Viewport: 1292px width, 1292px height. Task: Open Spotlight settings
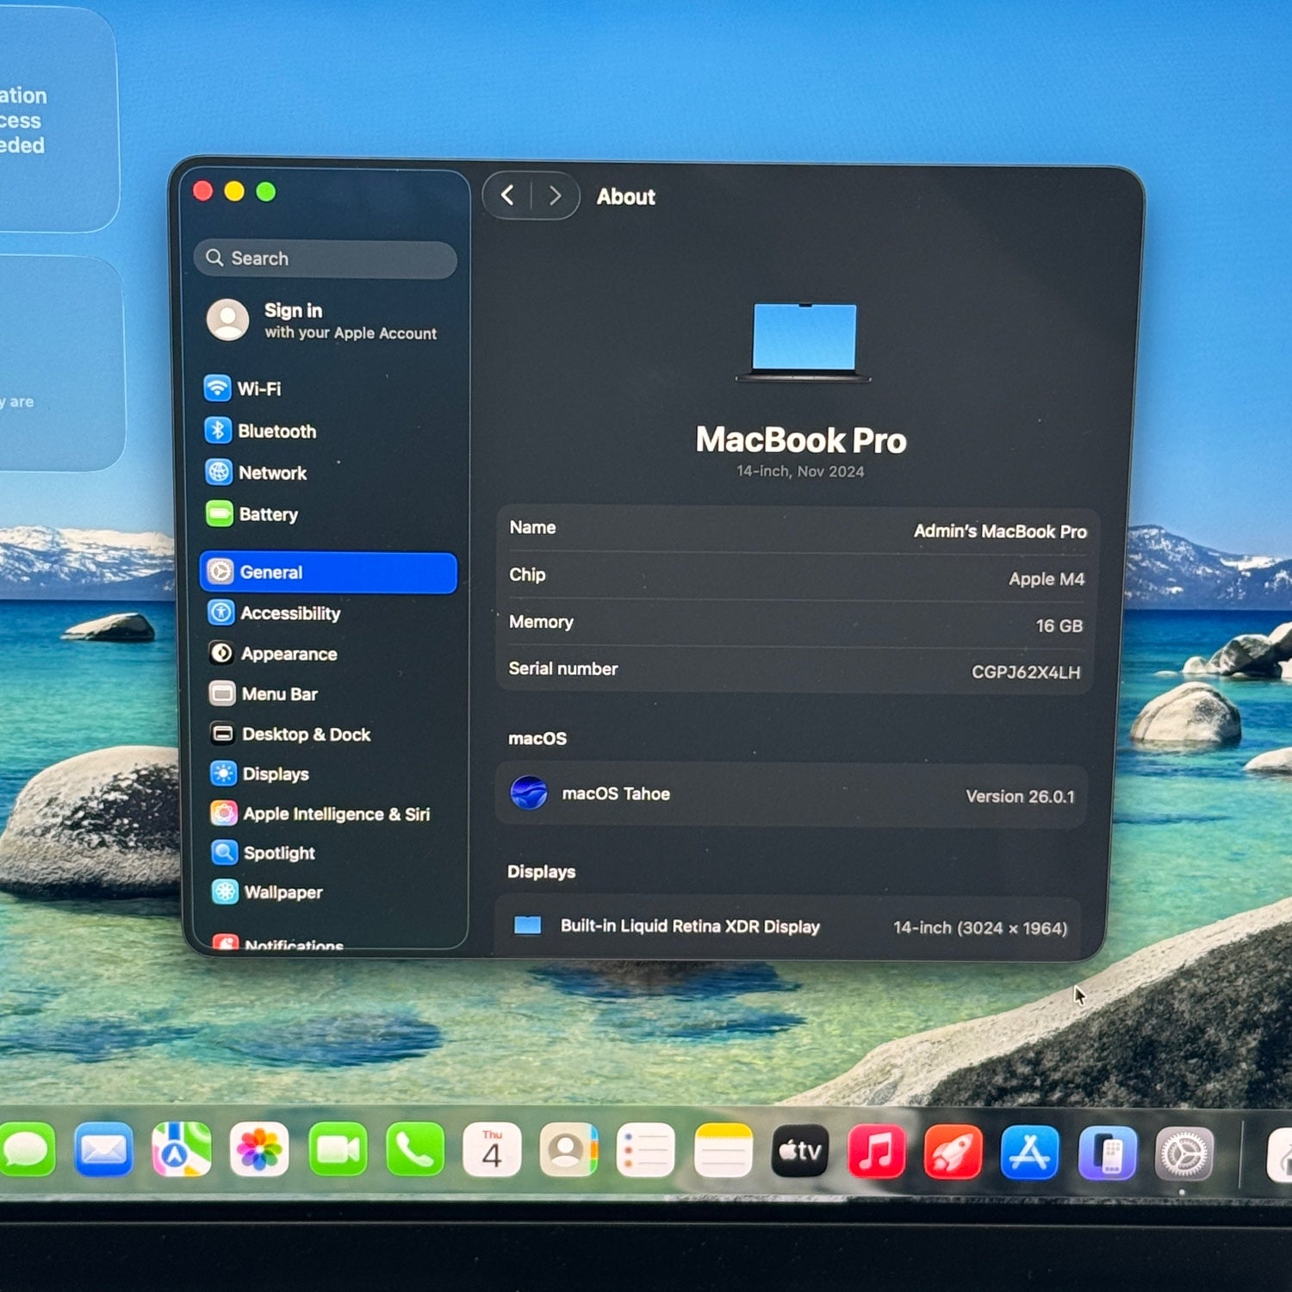pyautogui.click(x=278, y=853)
